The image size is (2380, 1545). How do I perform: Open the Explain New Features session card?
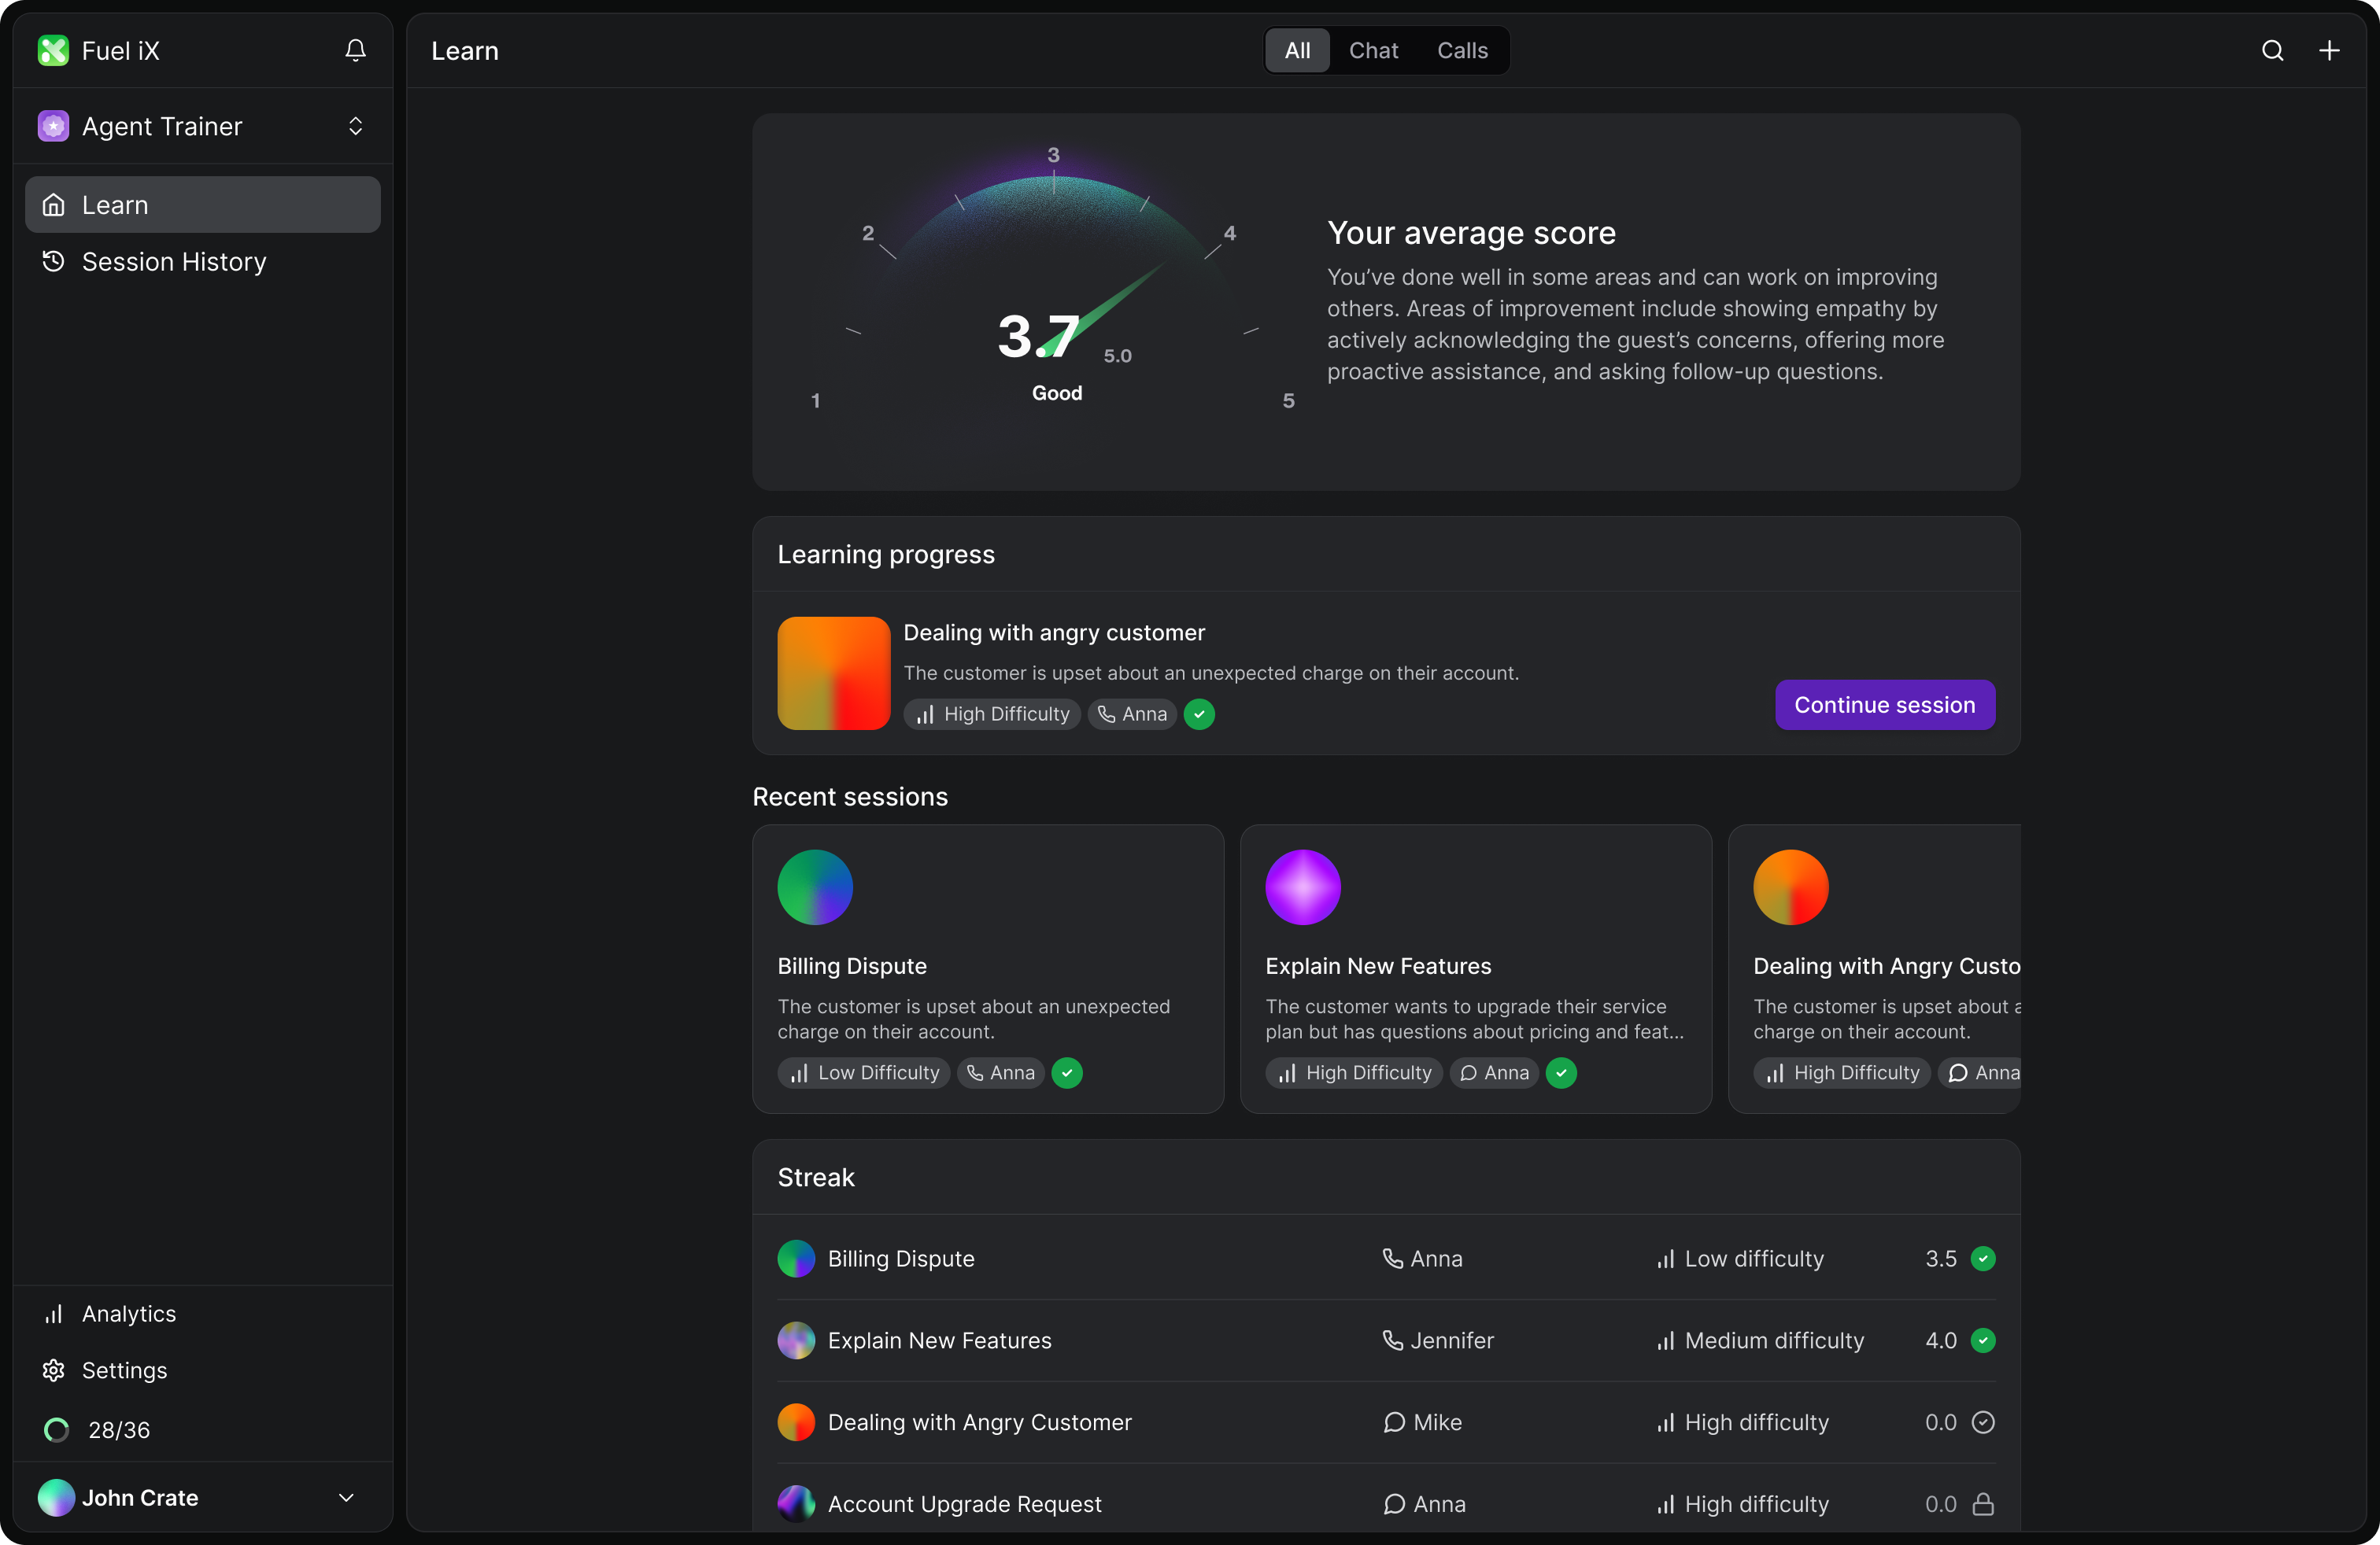click(1476, 968)
